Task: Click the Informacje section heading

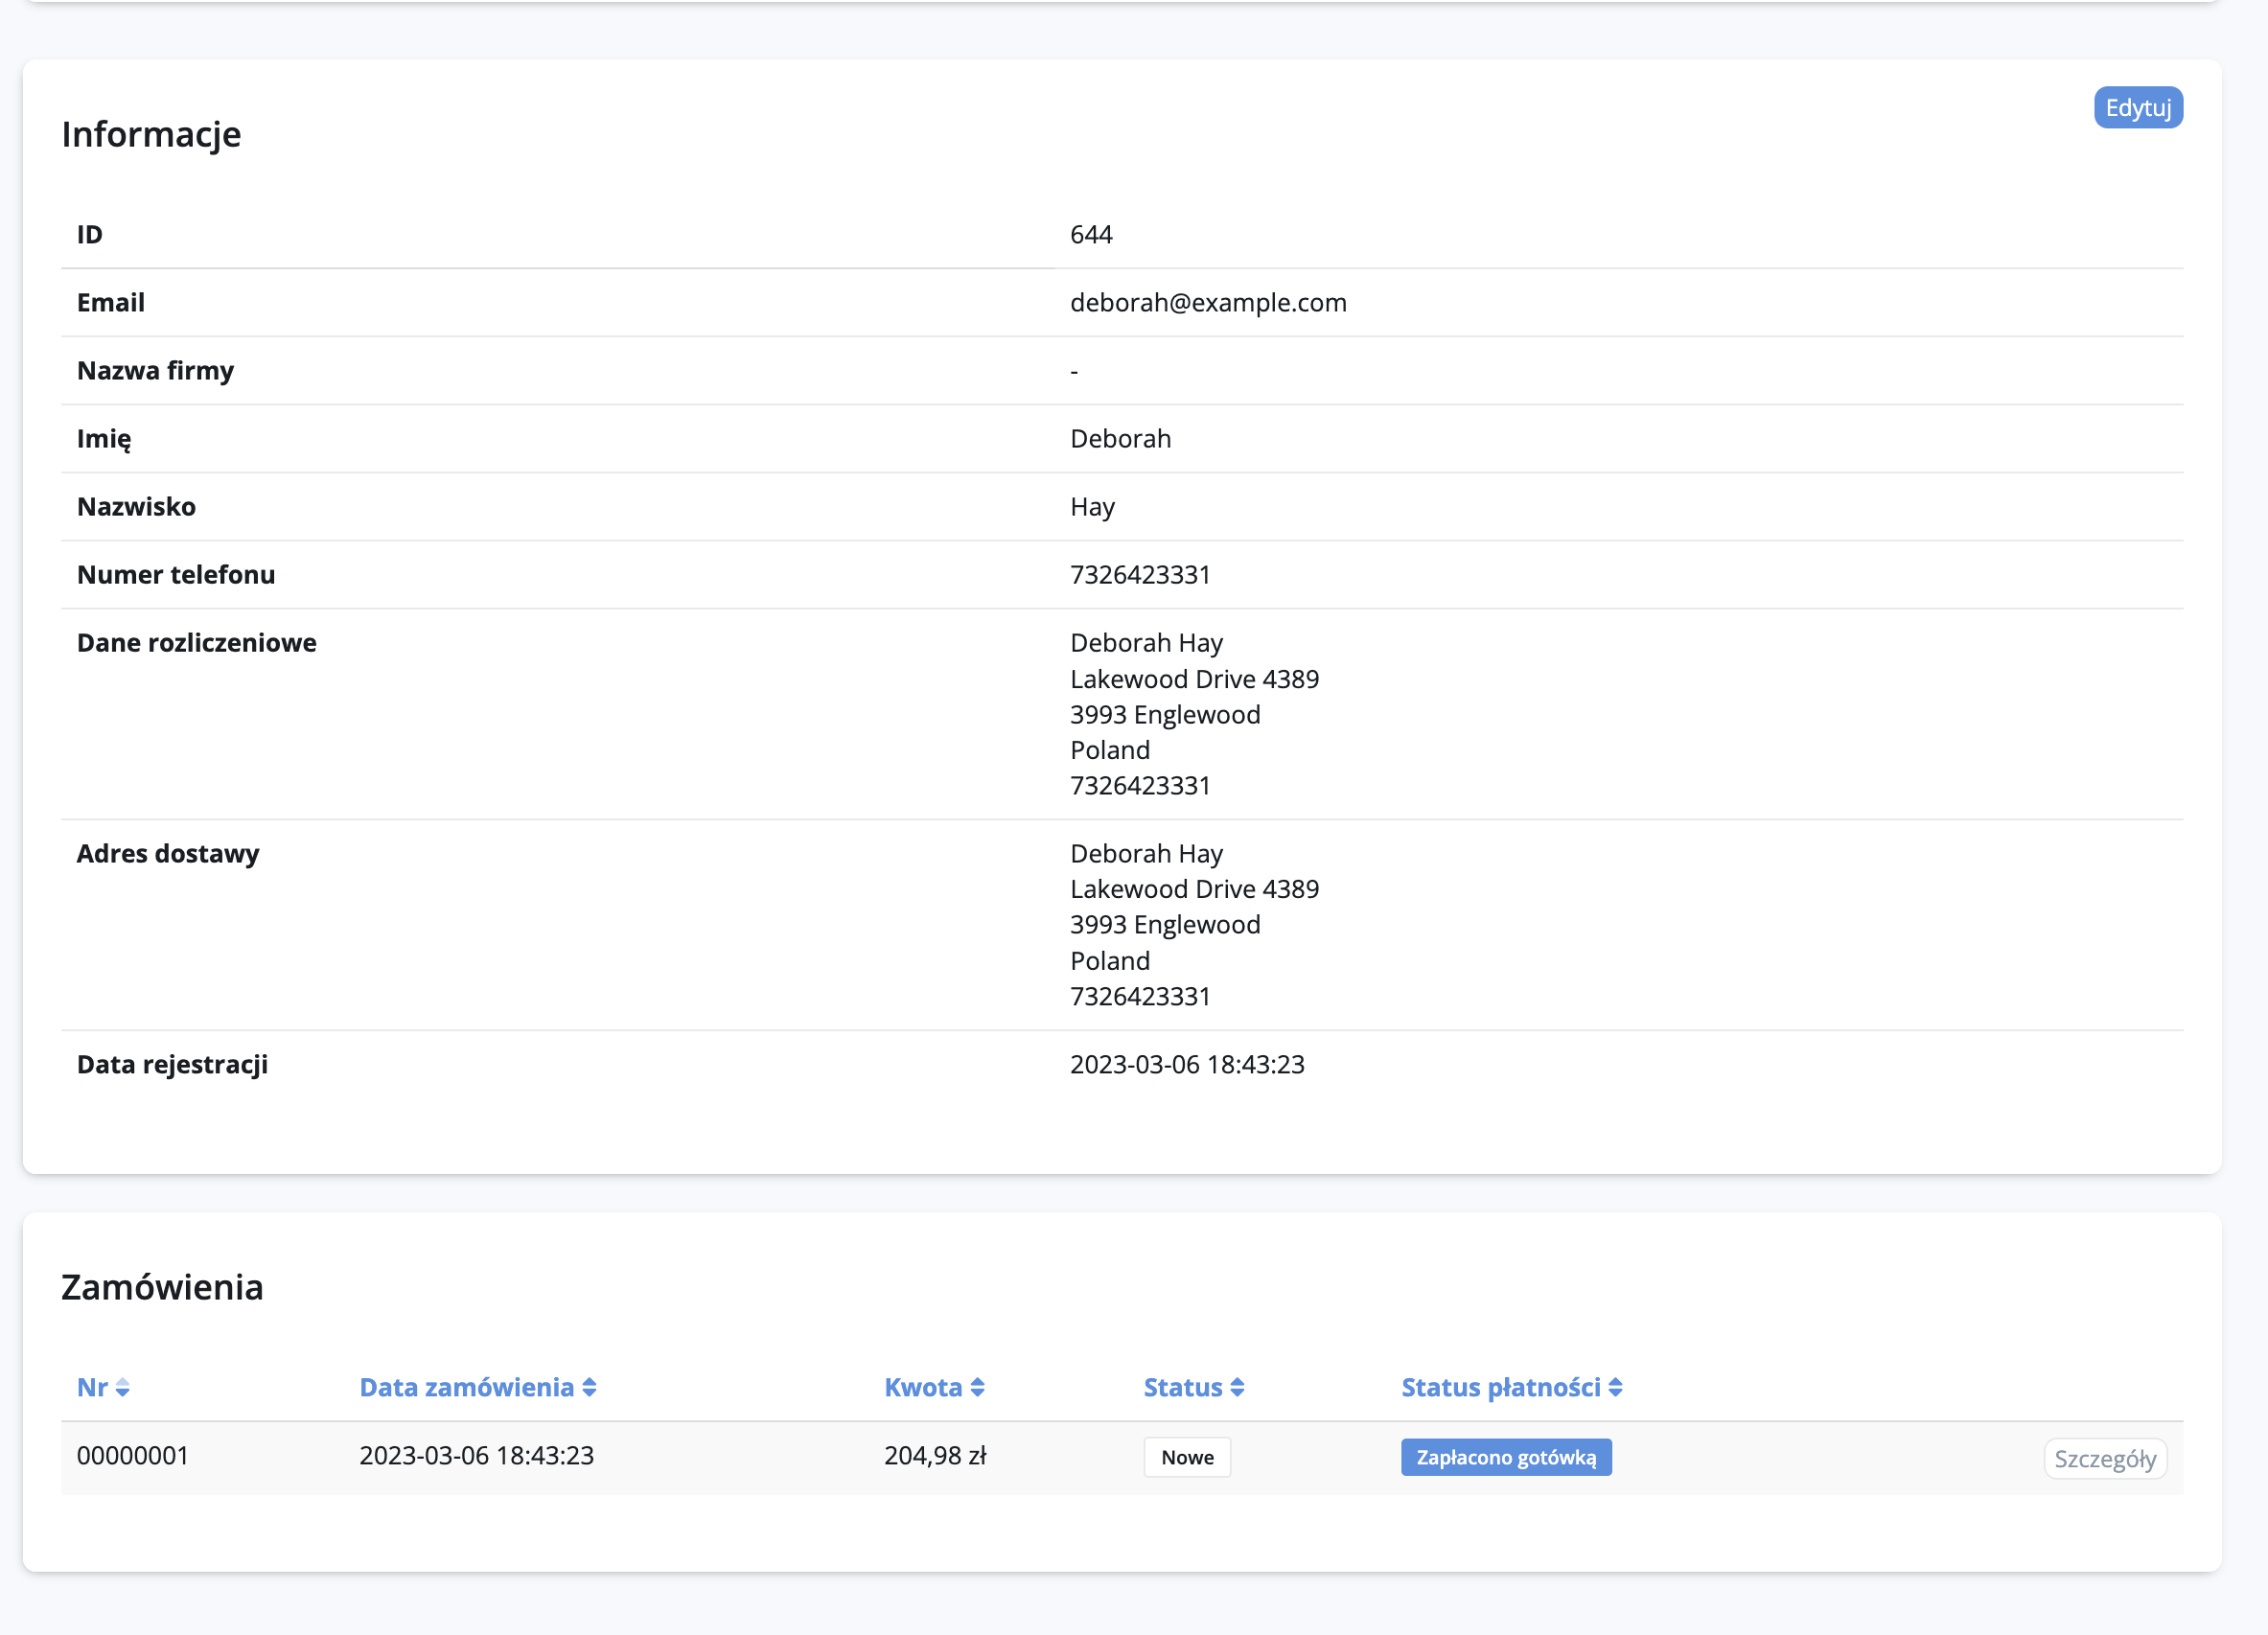Action: coord(151,134)
